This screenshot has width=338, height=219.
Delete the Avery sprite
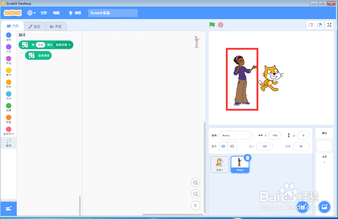pos(248,158)
